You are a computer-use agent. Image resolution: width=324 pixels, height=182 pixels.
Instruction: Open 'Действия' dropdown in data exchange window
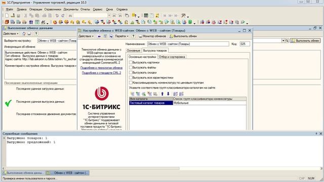tap(11, 34)
